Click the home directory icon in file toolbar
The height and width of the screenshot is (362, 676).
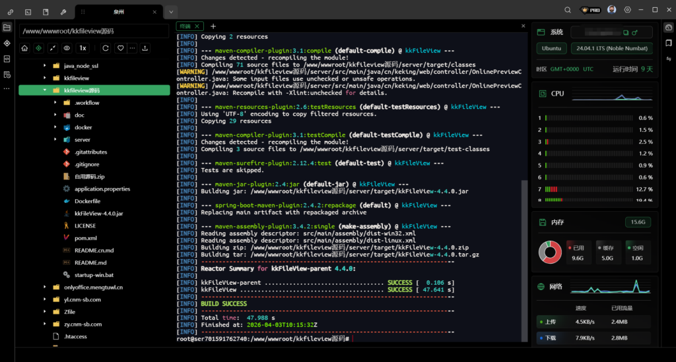coord(25,48)
